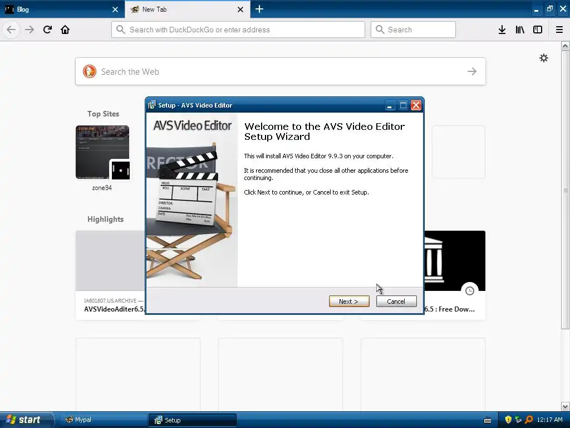Click the security shield tray icon
570x428 pixels.
508,420
